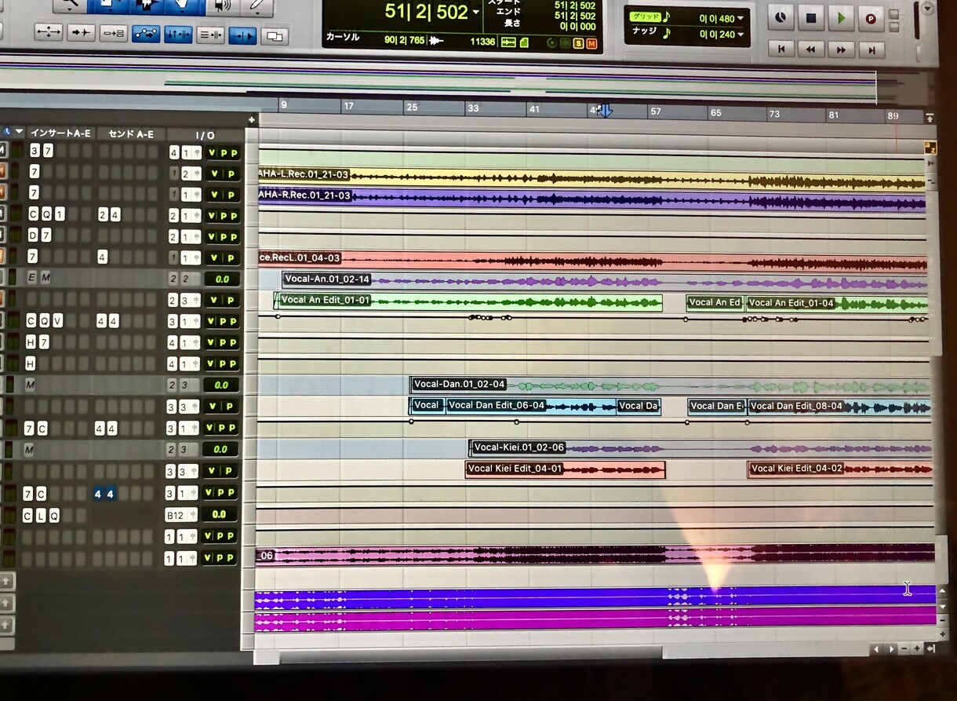Click the Fast Forward transport button
Image resolution: width=957 pixels, height=701 pixels.
click(x=841, y=49)
